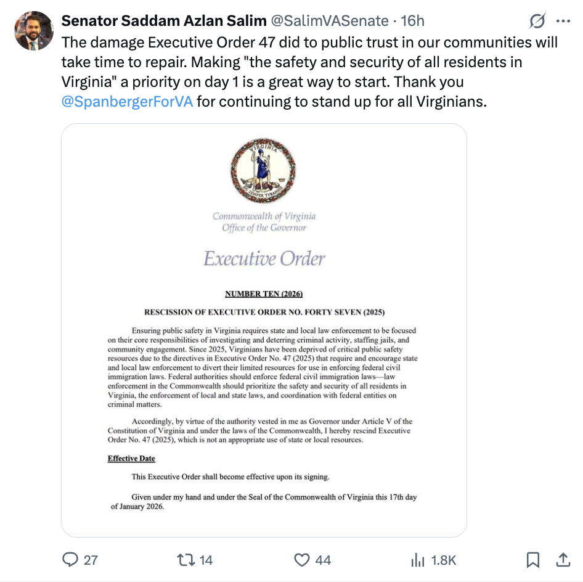This screenshot has height=582, width=583.
Task: Click the Virginia state seal in the document
Action: (x=263, y=169)
